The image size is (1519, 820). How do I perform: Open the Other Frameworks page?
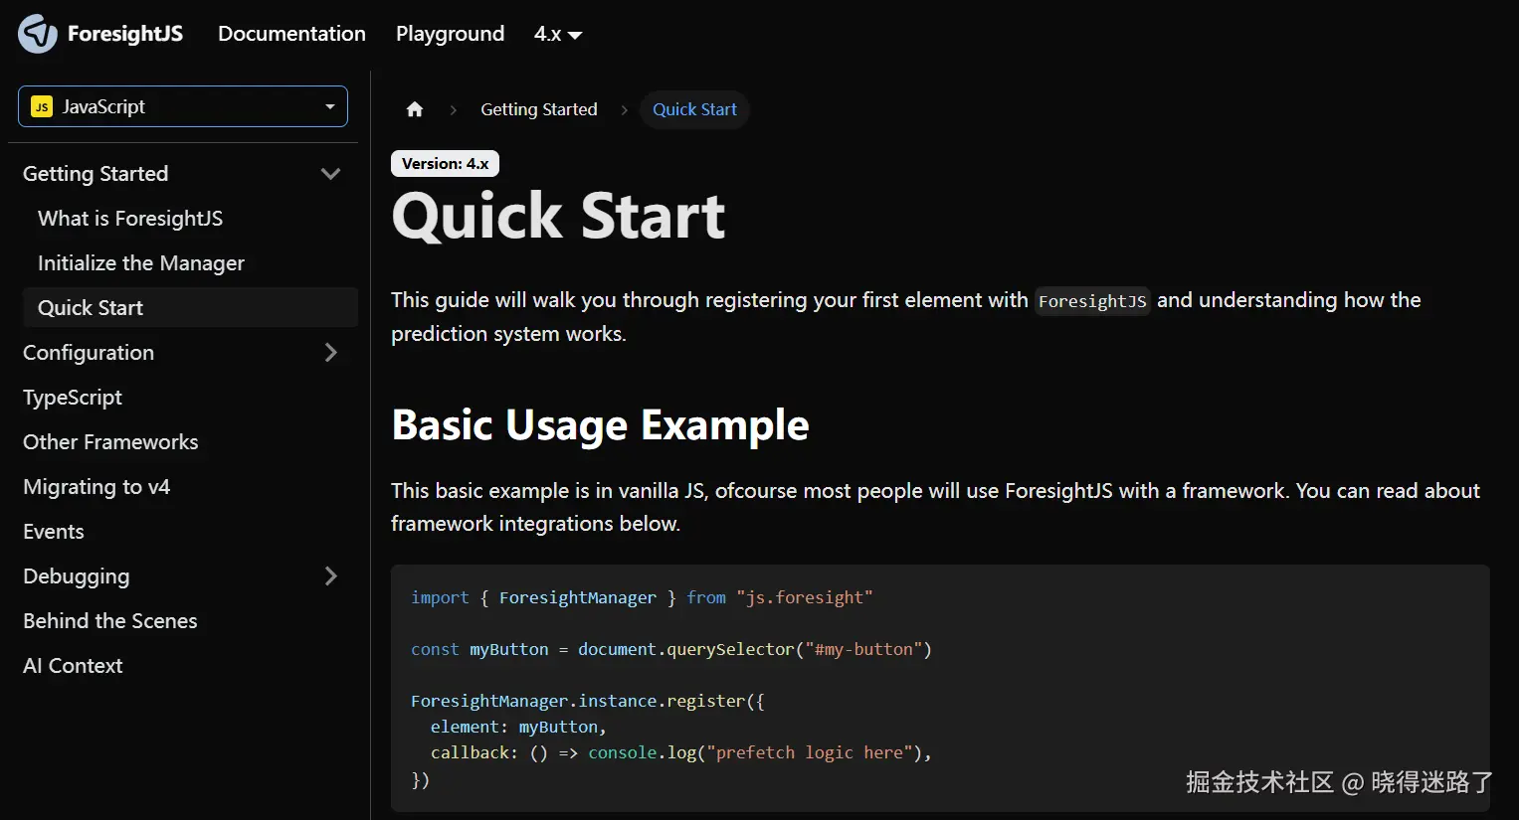click(x=110, y=442)
